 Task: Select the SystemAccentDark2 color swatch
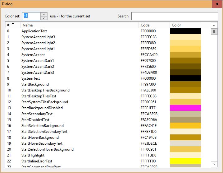[x=185, y=66]
